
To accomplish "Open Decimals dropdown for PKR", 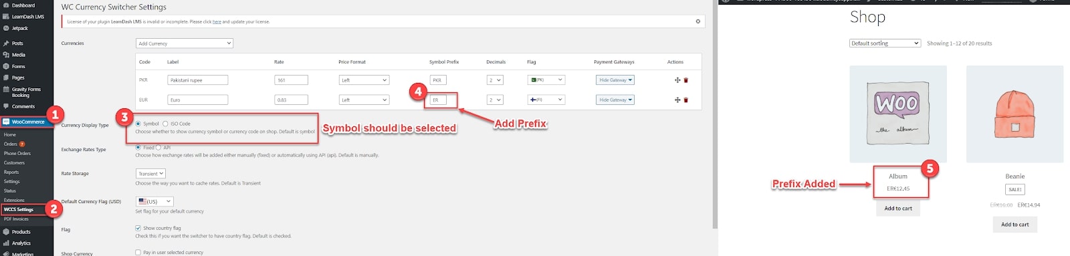I will click(x=495, y=80).
